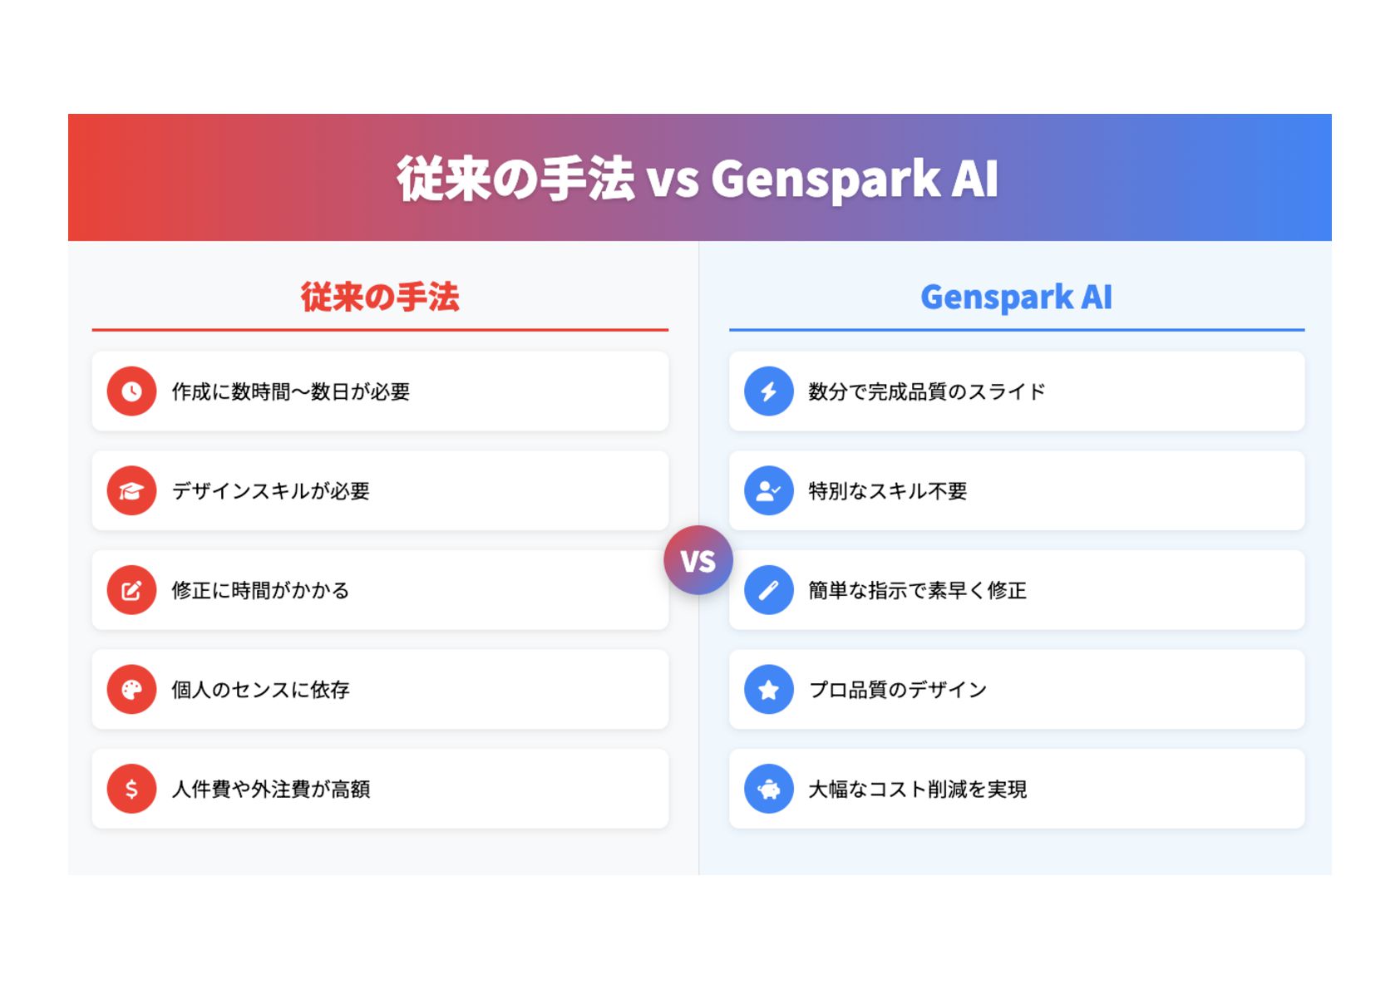Click the blue user-check icon

coord(769,491)
